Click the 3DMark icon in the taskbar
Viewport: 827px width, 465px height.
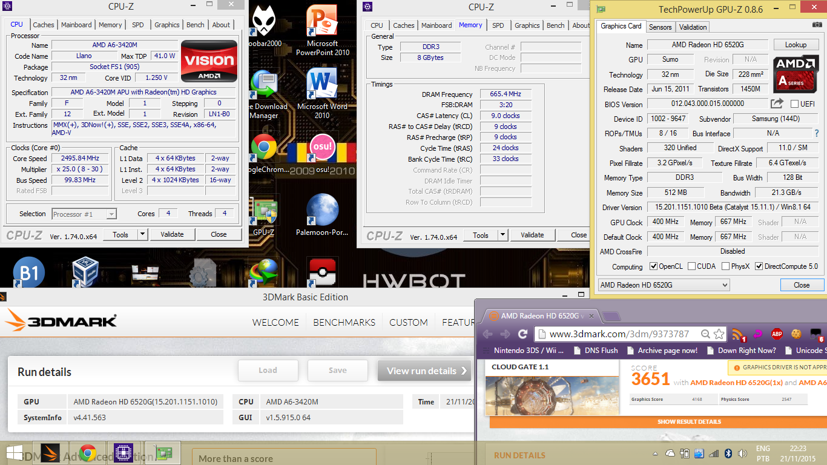[x=50, y=453]
